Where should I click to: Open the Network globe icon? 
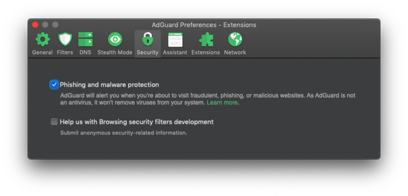[235, 39]
